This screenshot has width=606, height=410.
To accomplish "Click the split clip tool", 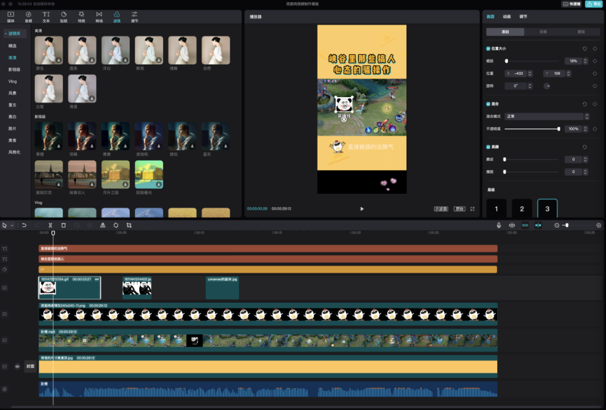I will [50, 225].
